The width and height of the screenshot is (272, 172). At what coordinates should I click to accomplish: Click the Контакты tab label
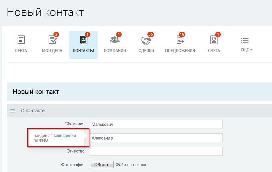83,51
